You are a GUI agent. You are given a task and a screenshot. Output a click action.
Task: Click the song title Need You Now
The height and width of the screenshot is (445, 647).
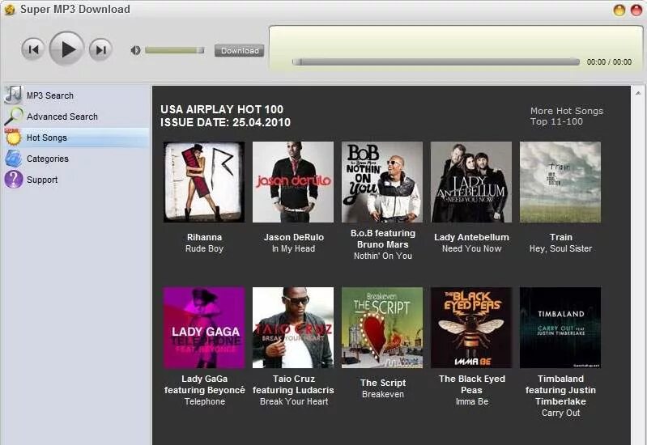click(x=471, y=248)
